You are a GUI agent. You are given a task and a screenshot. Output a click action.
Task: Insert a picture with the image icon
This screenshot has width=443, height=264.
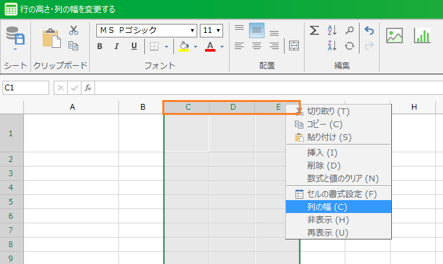coord(394,36)
